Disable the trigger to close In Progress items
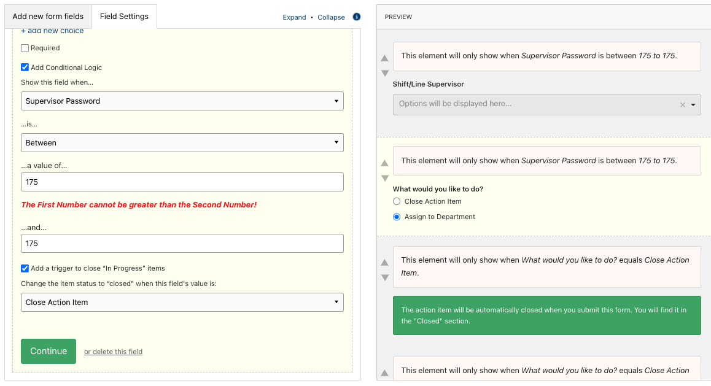711x386 pixels. pyautogui.click(x=25, y=268)
